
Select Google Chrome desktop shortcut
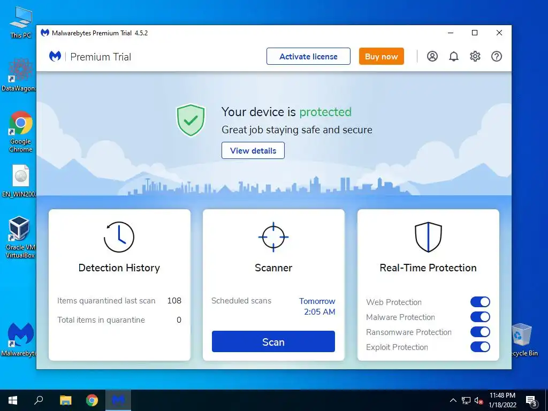(21, 132)
